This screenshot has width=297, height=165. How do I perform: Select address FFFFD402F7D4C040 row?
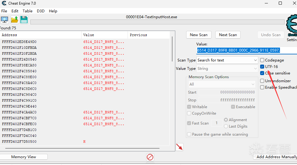(x=85, y=136)
